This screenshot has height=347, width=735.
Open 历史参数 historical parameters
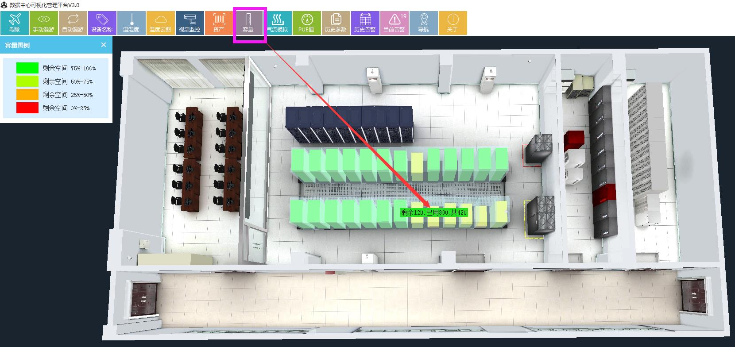click(x=336, y=23)
